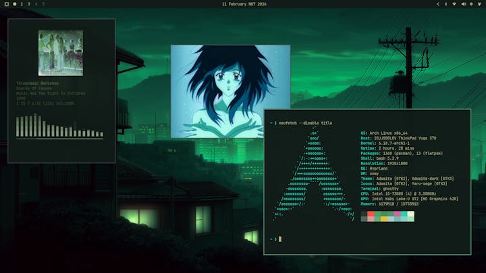The image size is (486, 273).
Task: Switch to workspace 3
Action: tap(28, 4)
